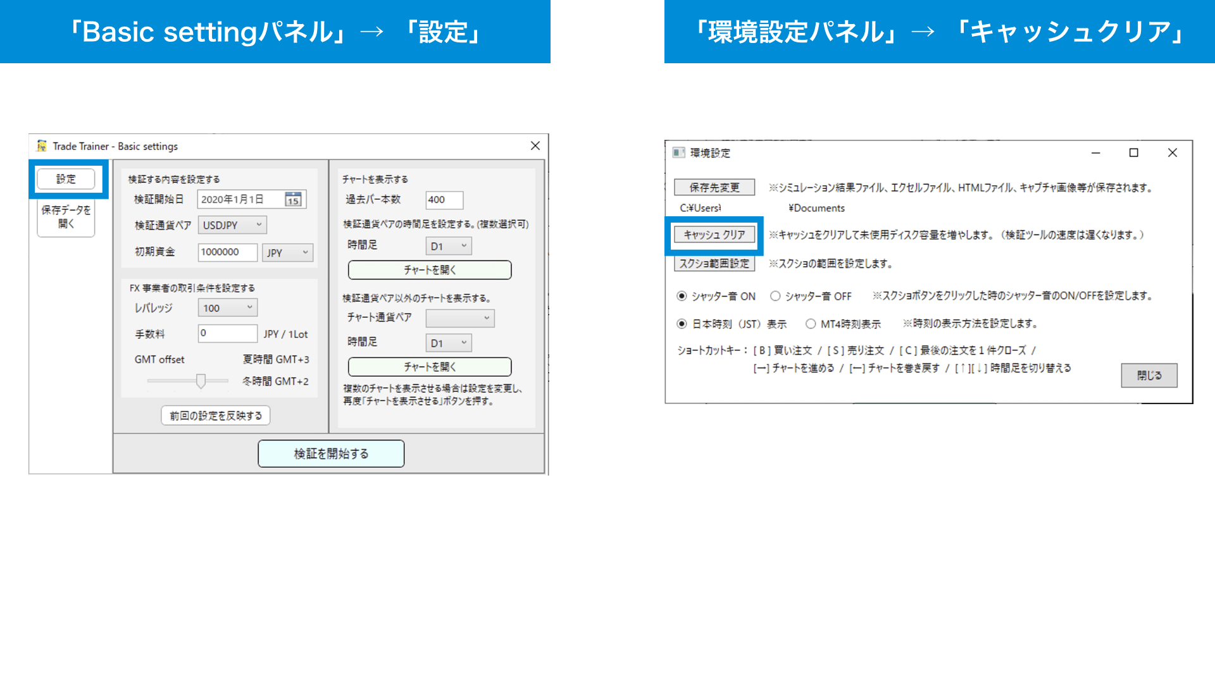Close the Basic settings window
The height and width of the screenshot is (683, 1215).
535,146
